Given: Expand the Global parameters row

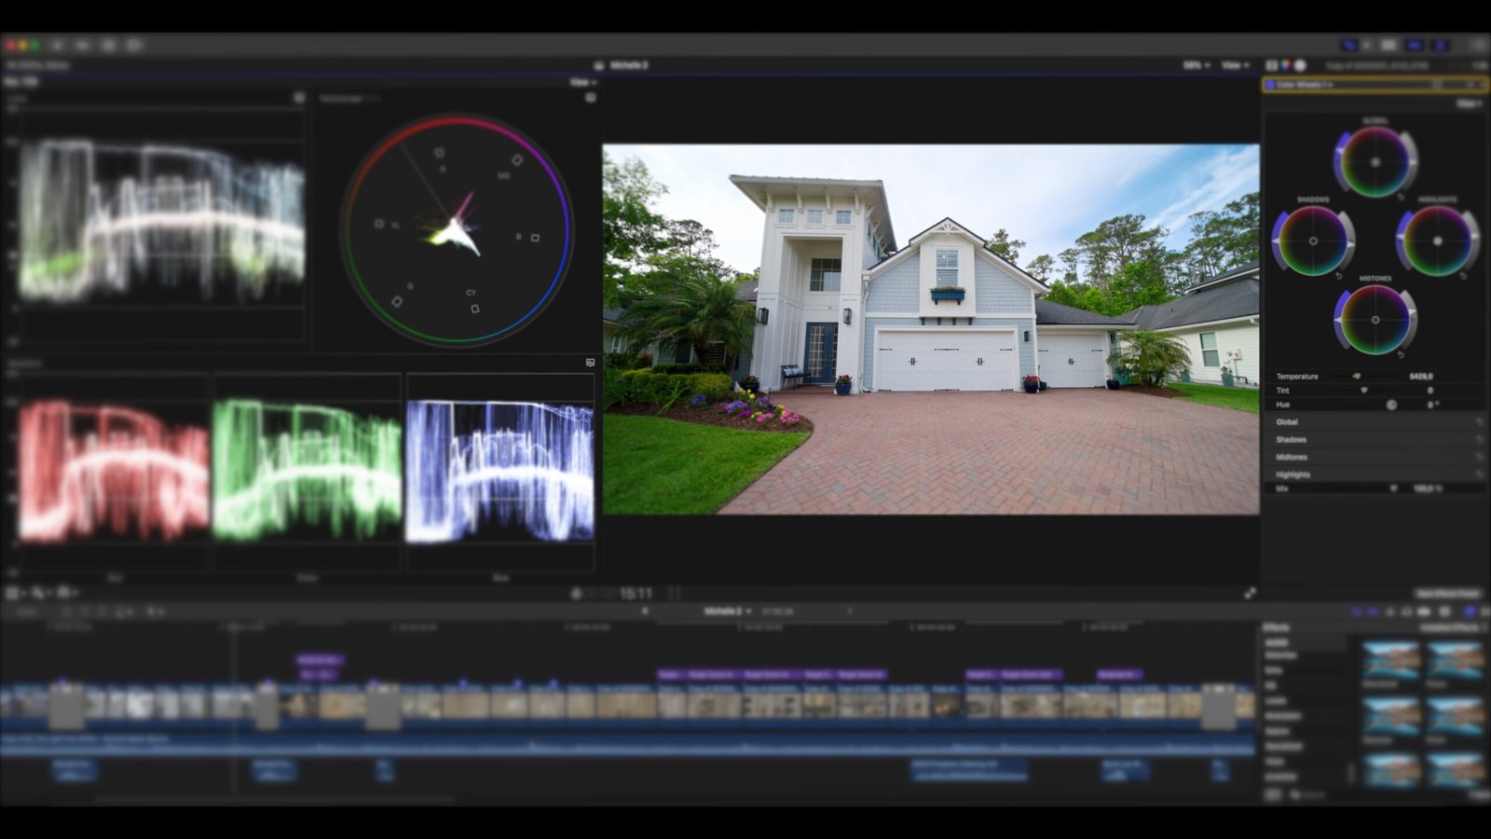Looking at the screenshot, I should pyautogui.click(x=1287, y=422).
